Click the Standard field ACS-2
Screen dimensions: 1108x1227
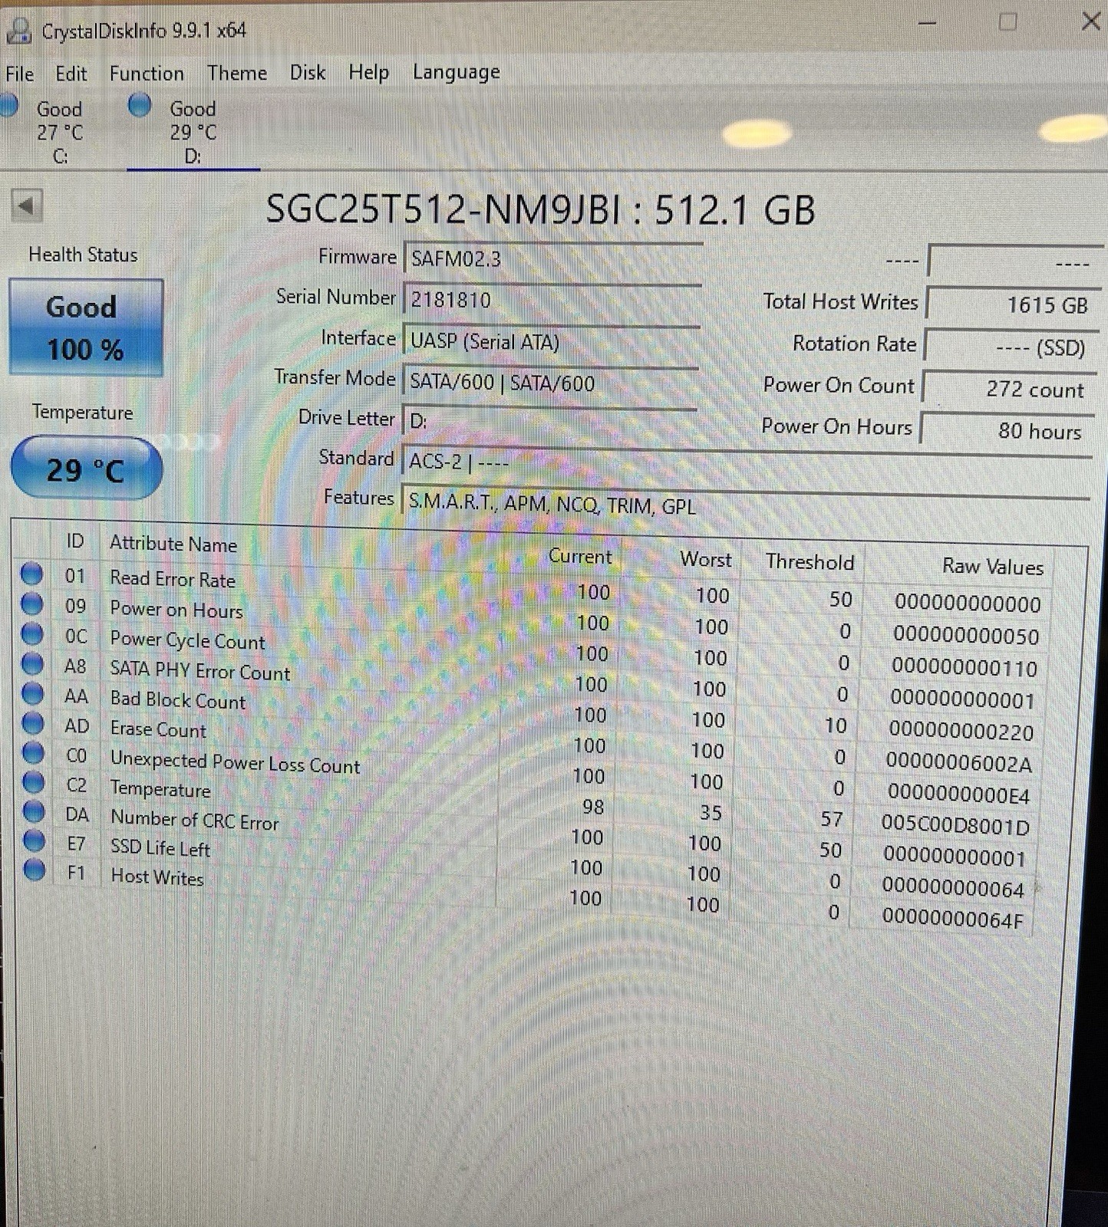[746, 462]
